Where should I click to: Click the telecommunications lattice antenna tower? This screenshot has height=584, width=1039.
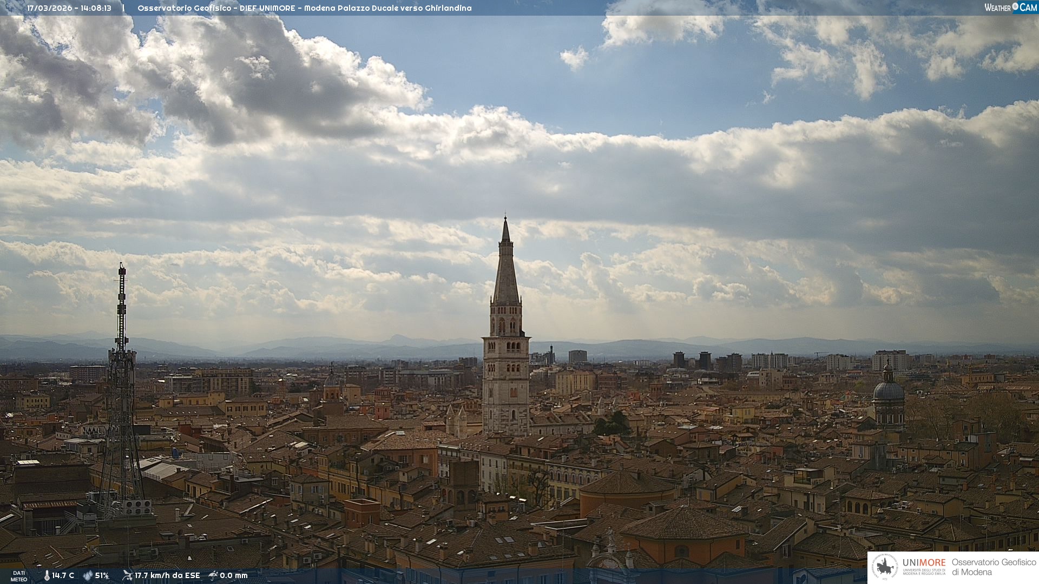coord(121,379)
